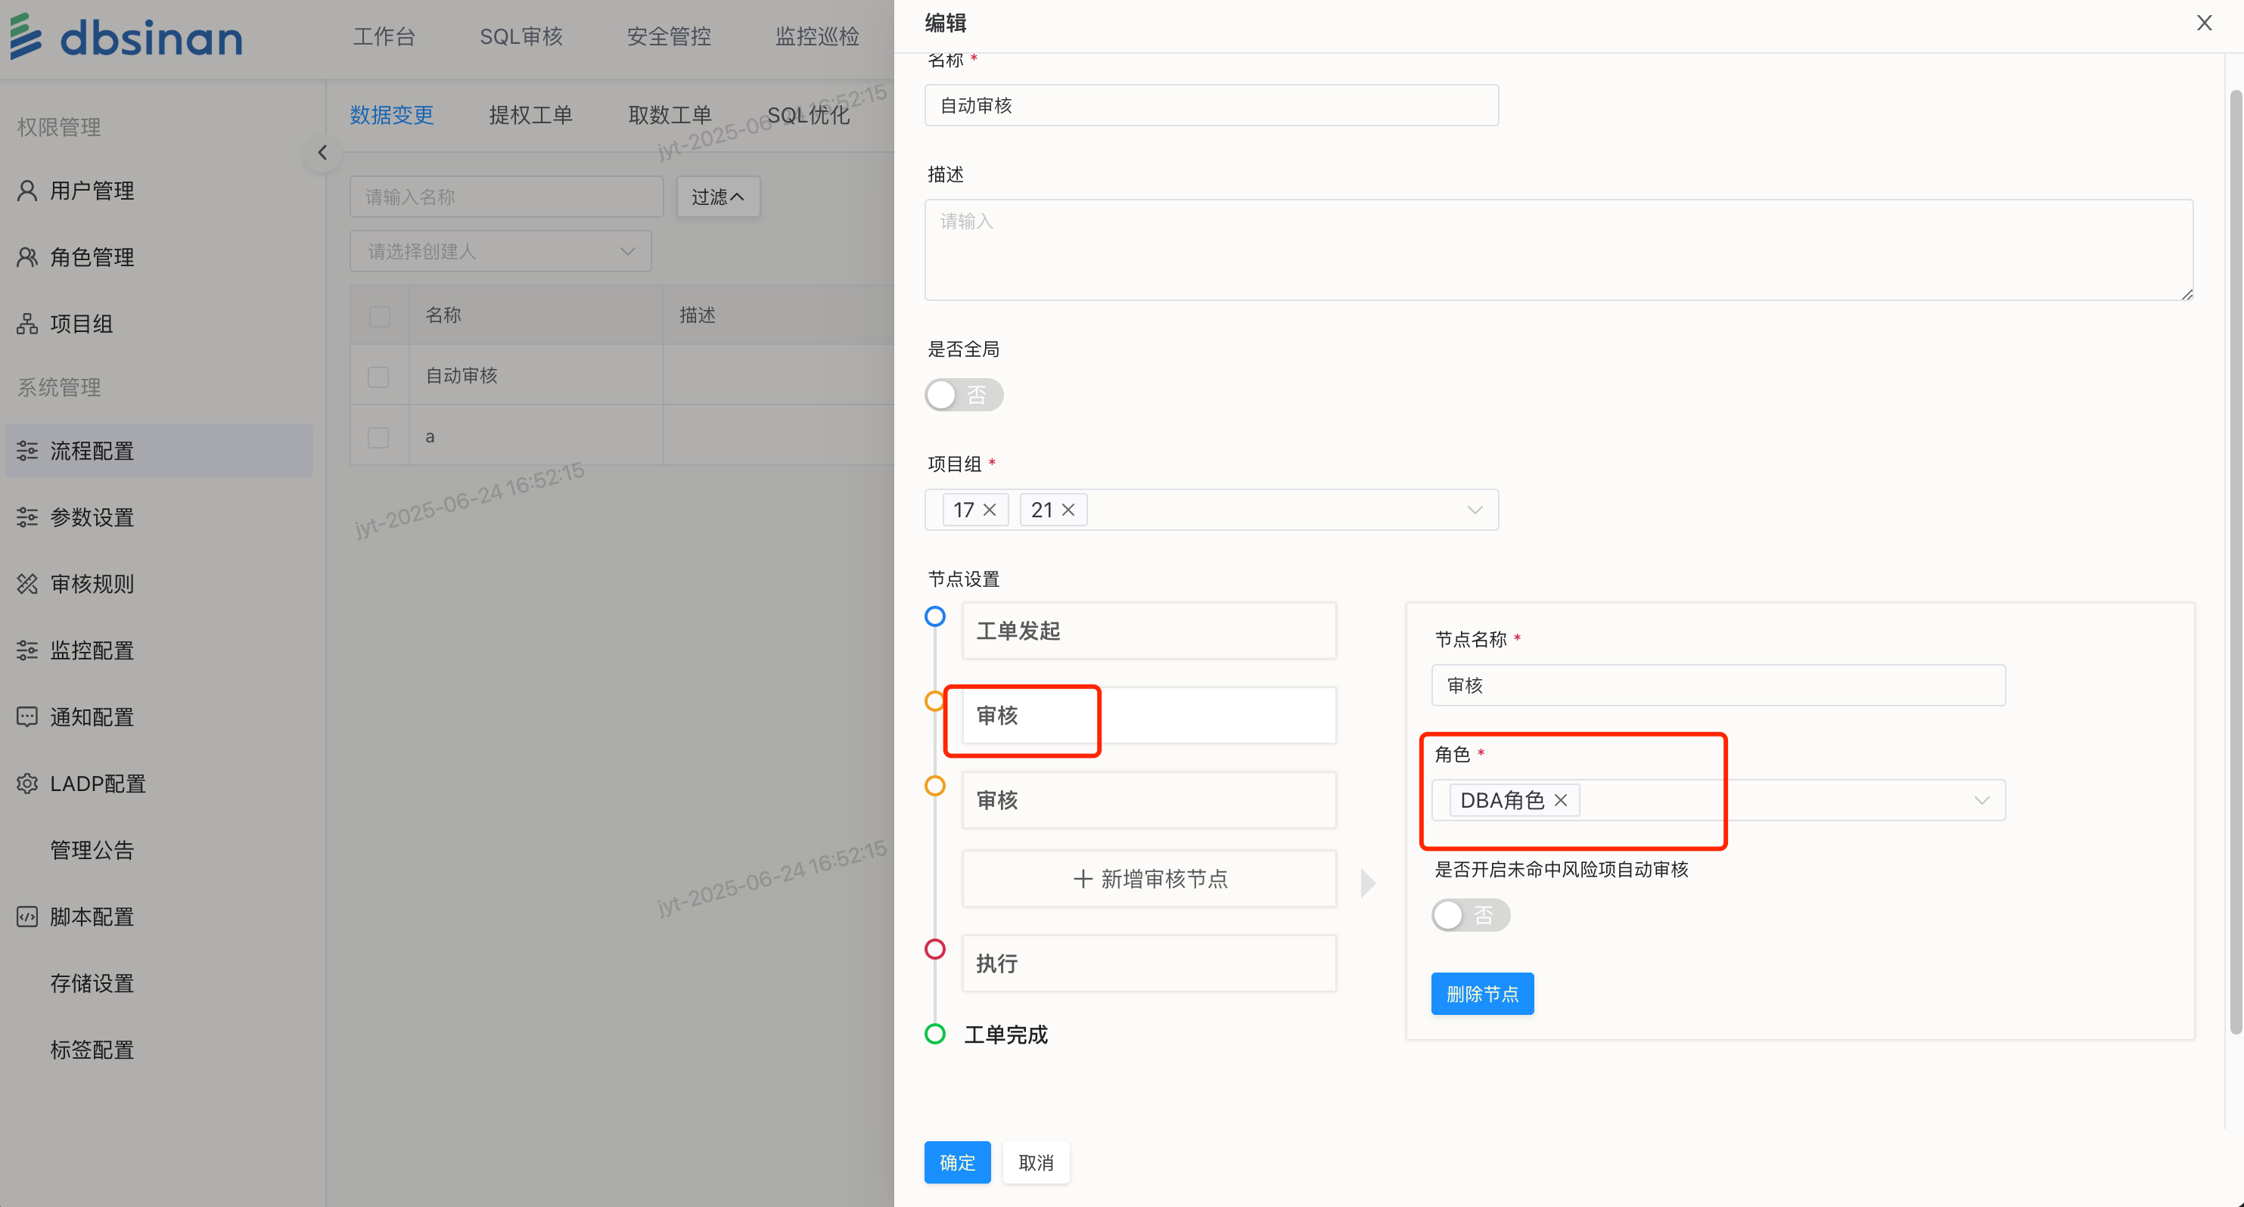Remove tag 17 from project group
The height and width of the screenshot is (1207, 2244).
pyautogui.click(x=990, y=510)
